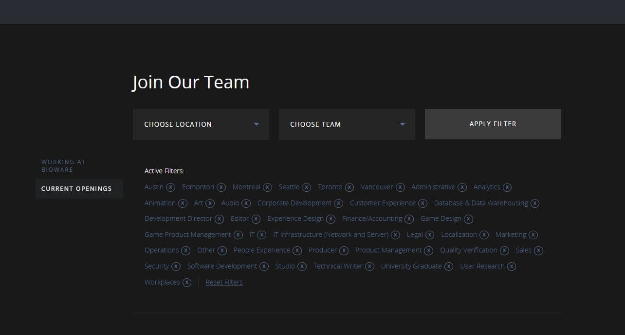Remove the Analytics filter x icon

click(507, 187)
